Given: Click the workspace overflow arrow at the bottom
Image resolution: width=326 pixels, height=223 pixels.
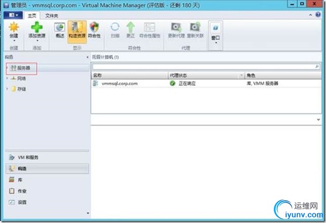Looking at the screenshot, I should coord(88,213).
